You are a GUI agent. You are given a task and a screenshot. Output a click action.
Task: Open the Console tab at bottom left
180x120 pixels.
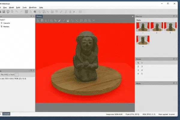click(x=7, y=114)
